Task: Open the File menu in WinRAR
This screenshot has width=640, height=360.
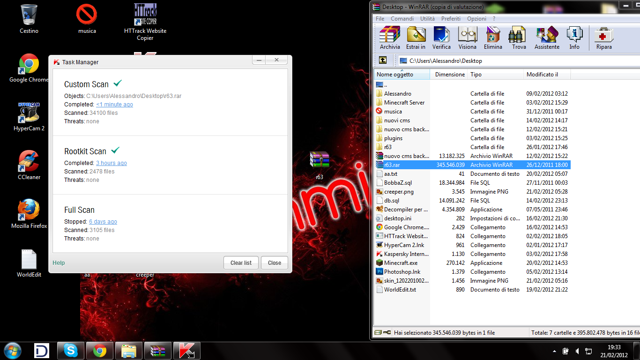Action: pos(380,19)
